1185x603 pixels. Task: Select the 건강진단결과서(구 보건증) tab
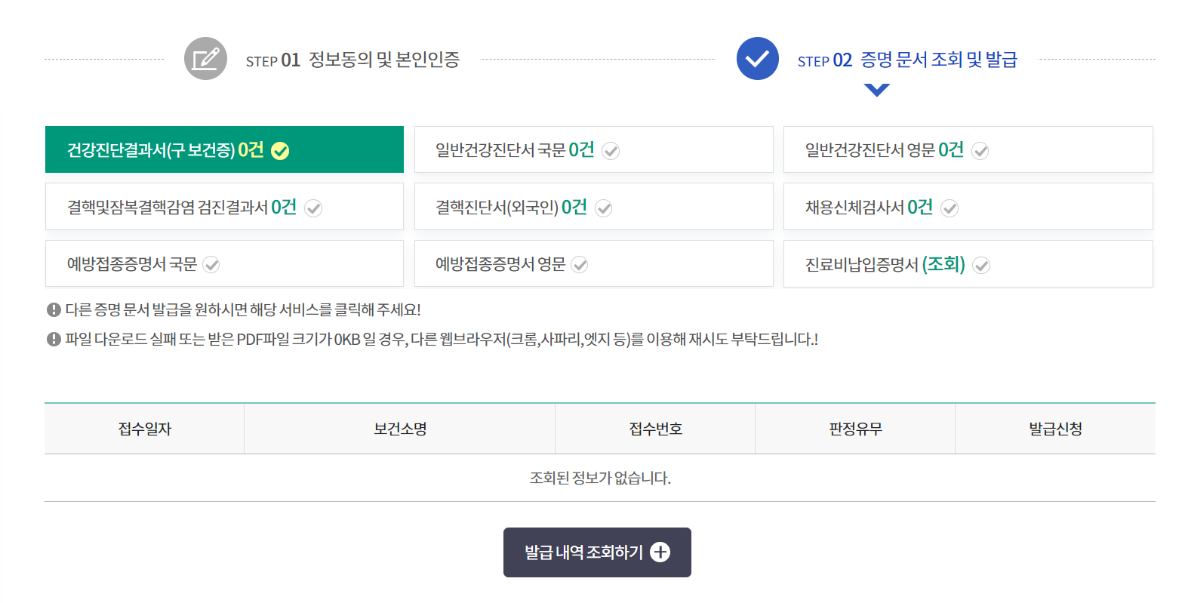[224, 150]
